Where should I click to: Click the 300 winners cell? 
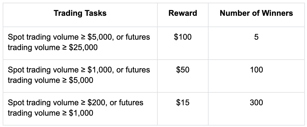click(256, 103)
